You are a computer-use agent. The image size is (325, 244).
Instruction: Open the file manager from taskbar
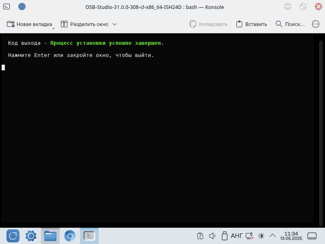tap(50, 236)
